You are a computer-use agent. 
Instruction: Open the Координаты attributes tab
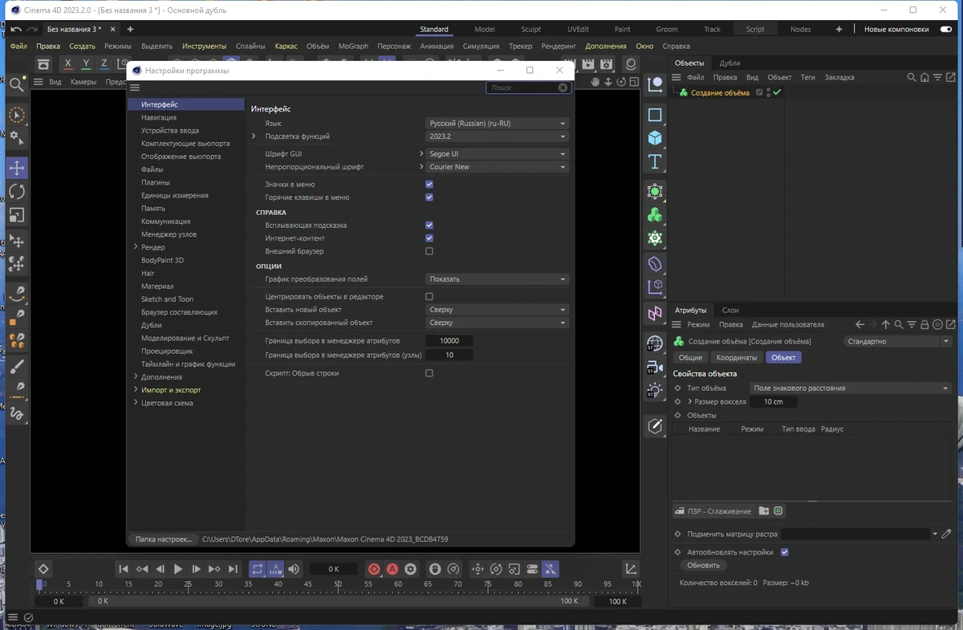coord(736,358)
